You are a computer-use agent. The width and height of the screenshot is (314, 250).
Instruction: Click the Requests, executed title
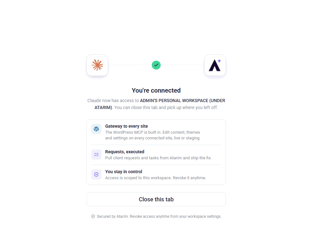tap(125, 152)
